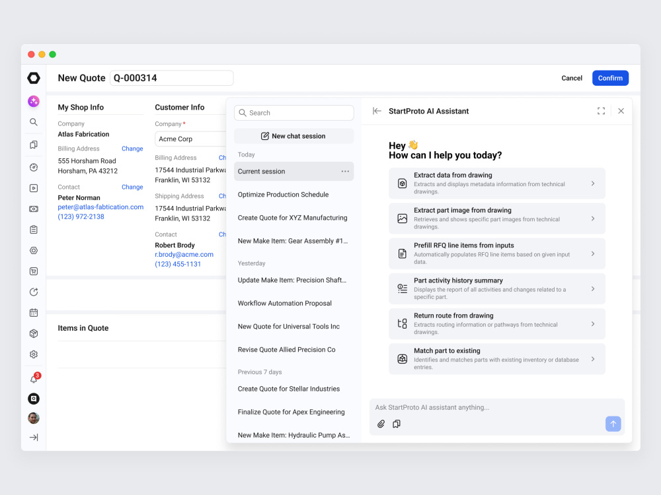Click the Match part to existing icon
The image size is (661, 495).
(402, 359)
